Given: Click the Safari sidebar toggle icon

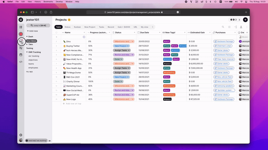Looking at the screenshot, I should (x=32, y=12).
